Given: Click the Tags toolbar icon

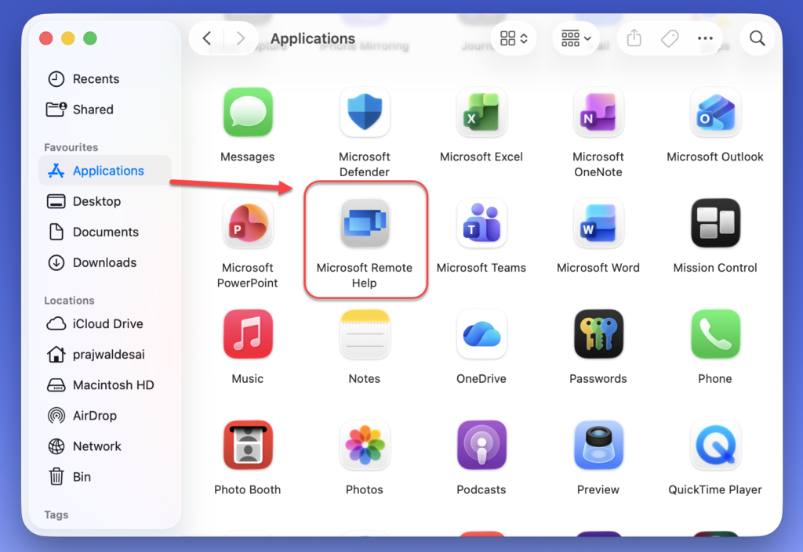Looking at the screenshot, I should 670,38.
